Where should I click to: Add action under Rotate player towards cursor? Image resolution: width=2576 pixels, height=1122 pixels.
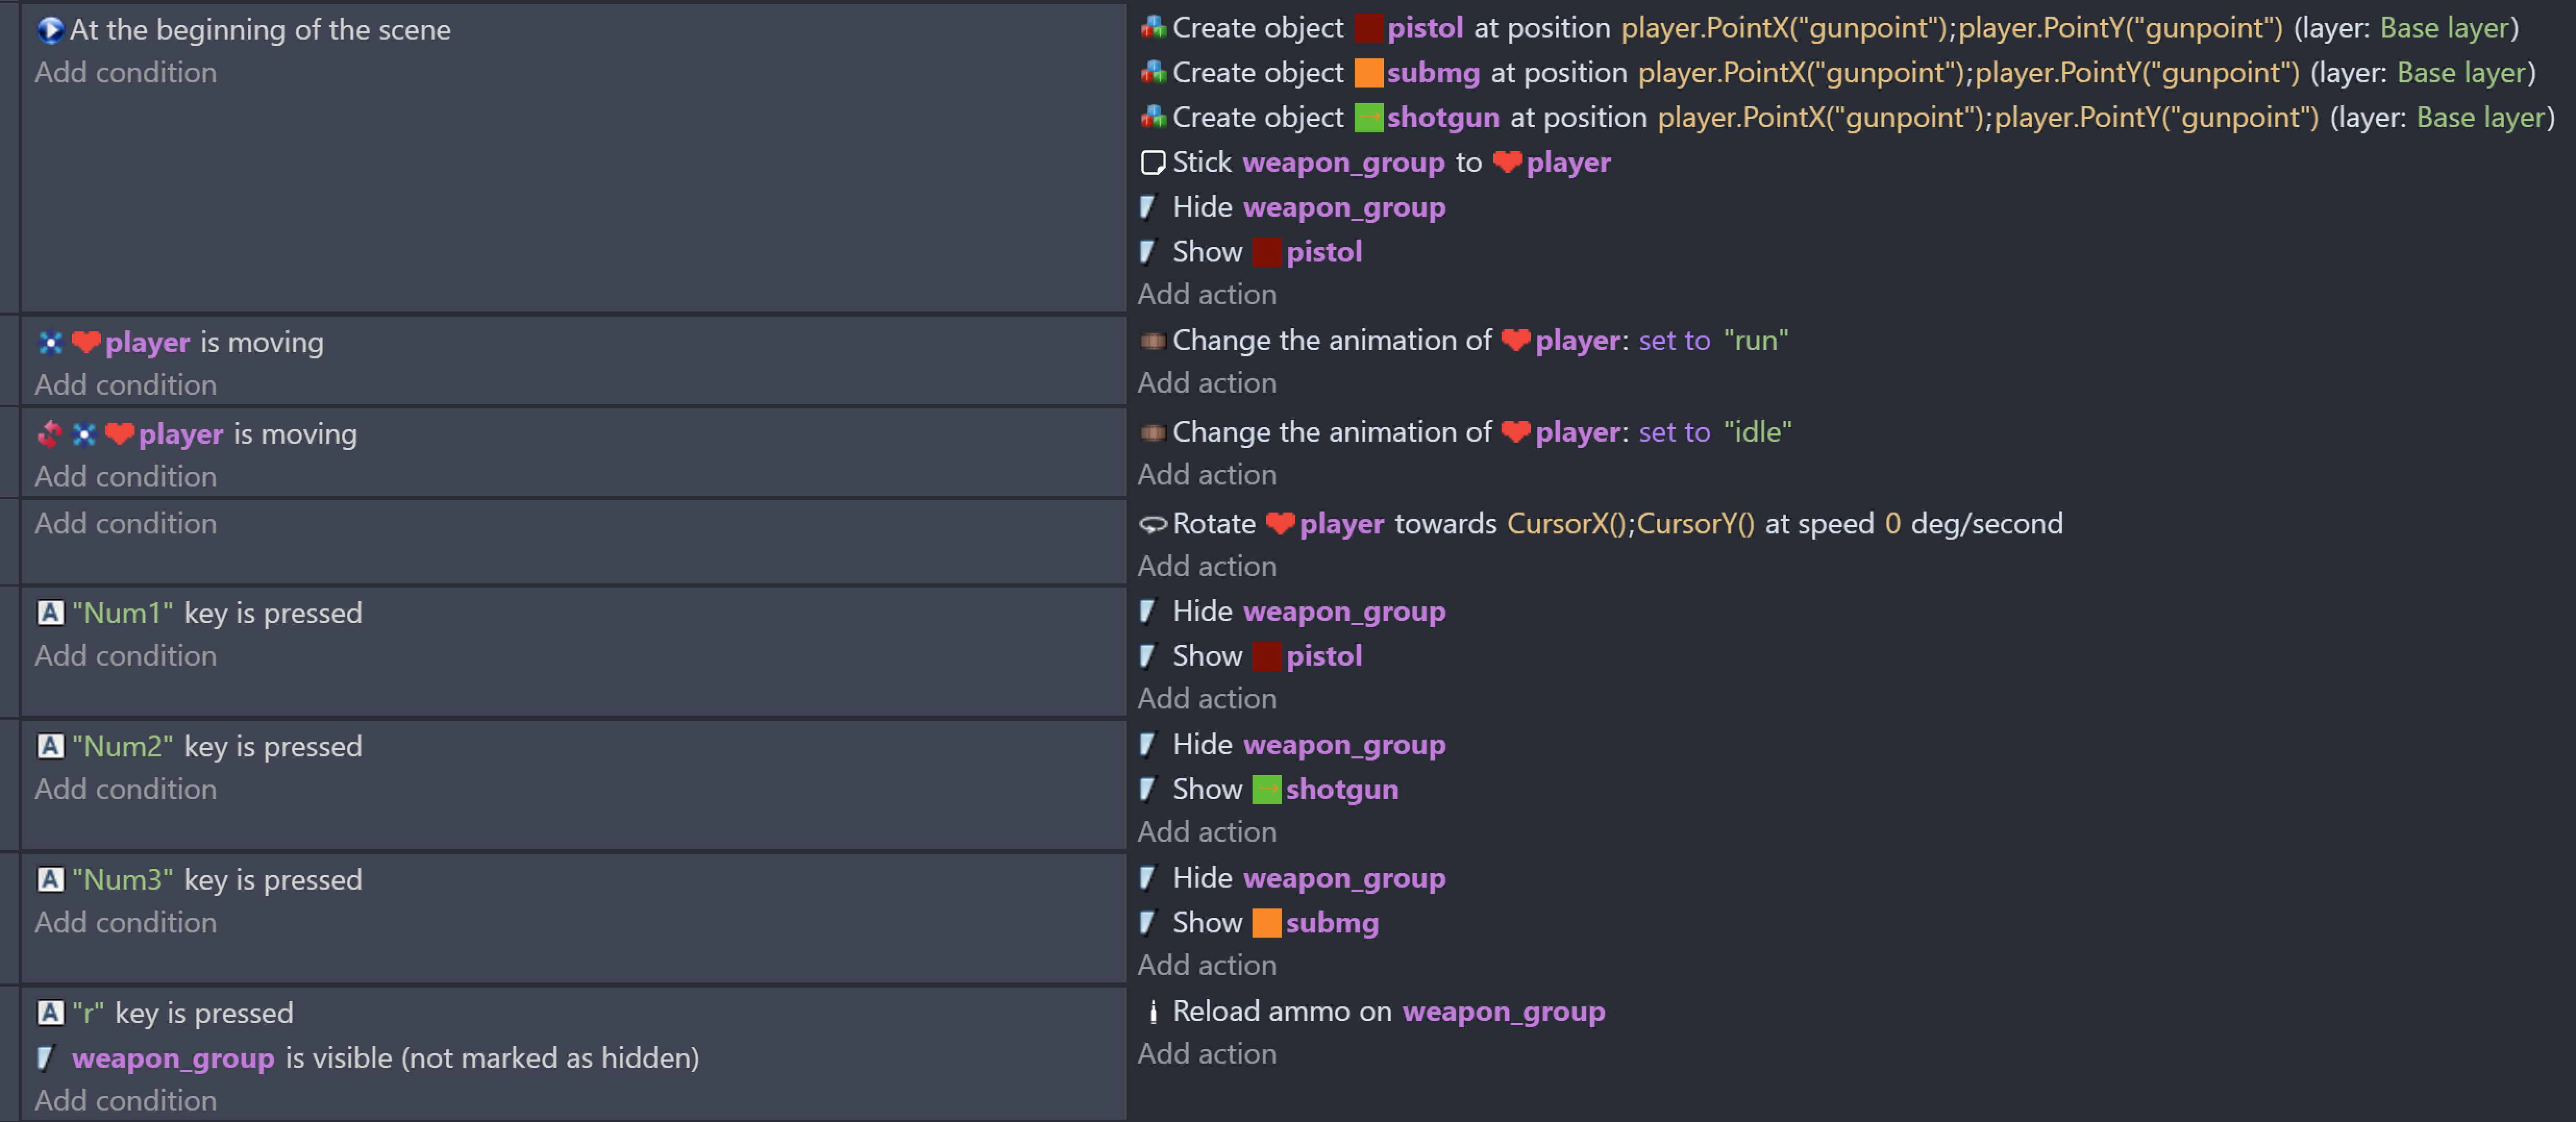pos(1206,566)
